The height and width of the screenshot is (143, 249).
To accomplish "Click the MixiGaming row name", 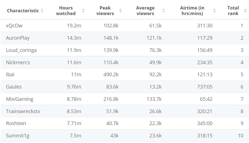I will [20, 99].
